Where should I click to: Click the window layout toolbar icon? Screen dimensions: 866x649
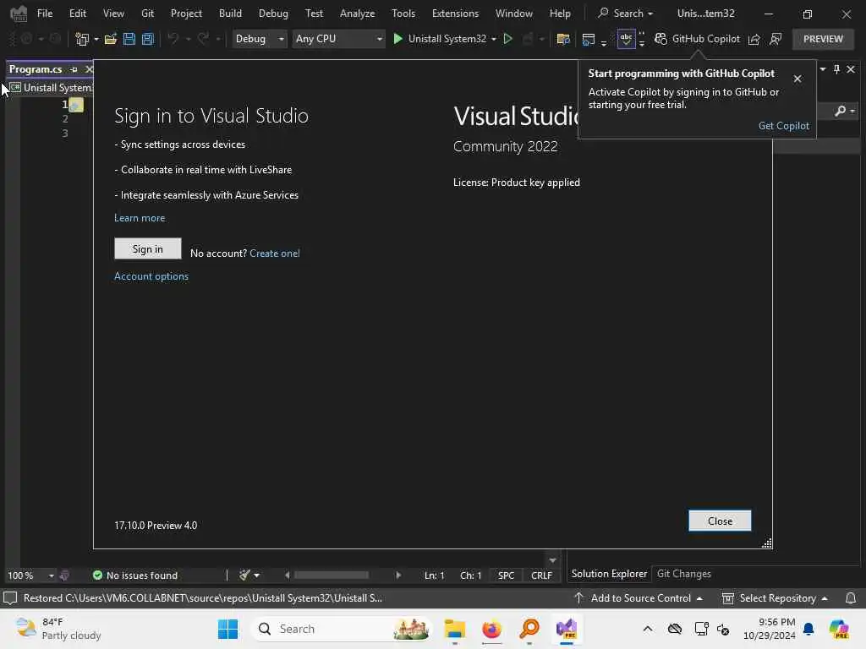(589, 39)
